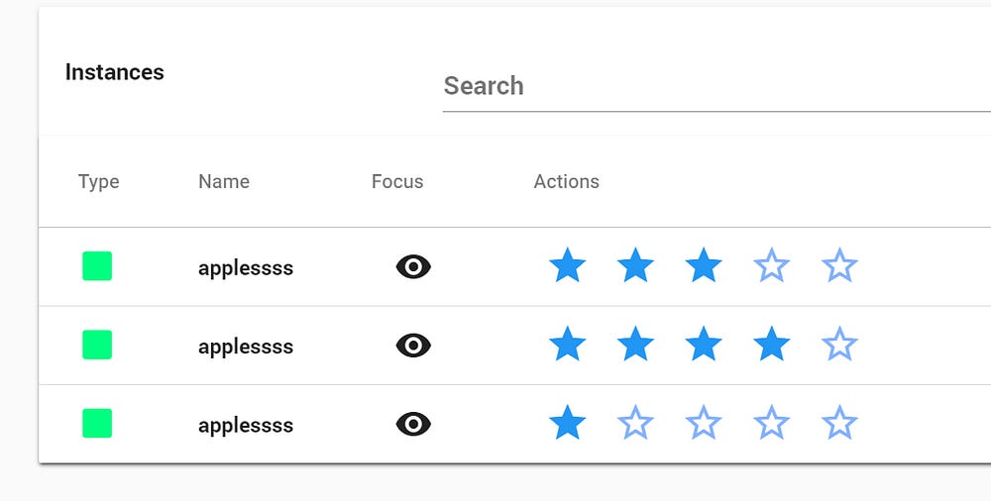
Task: Click the Search input field
Action: pyautogui.click(x=714, y=86)
